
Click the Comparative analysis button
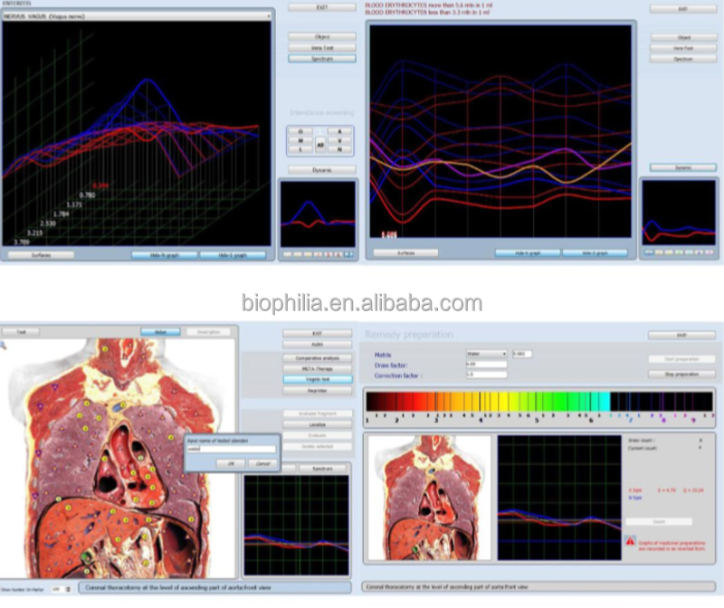click(318, 358)
